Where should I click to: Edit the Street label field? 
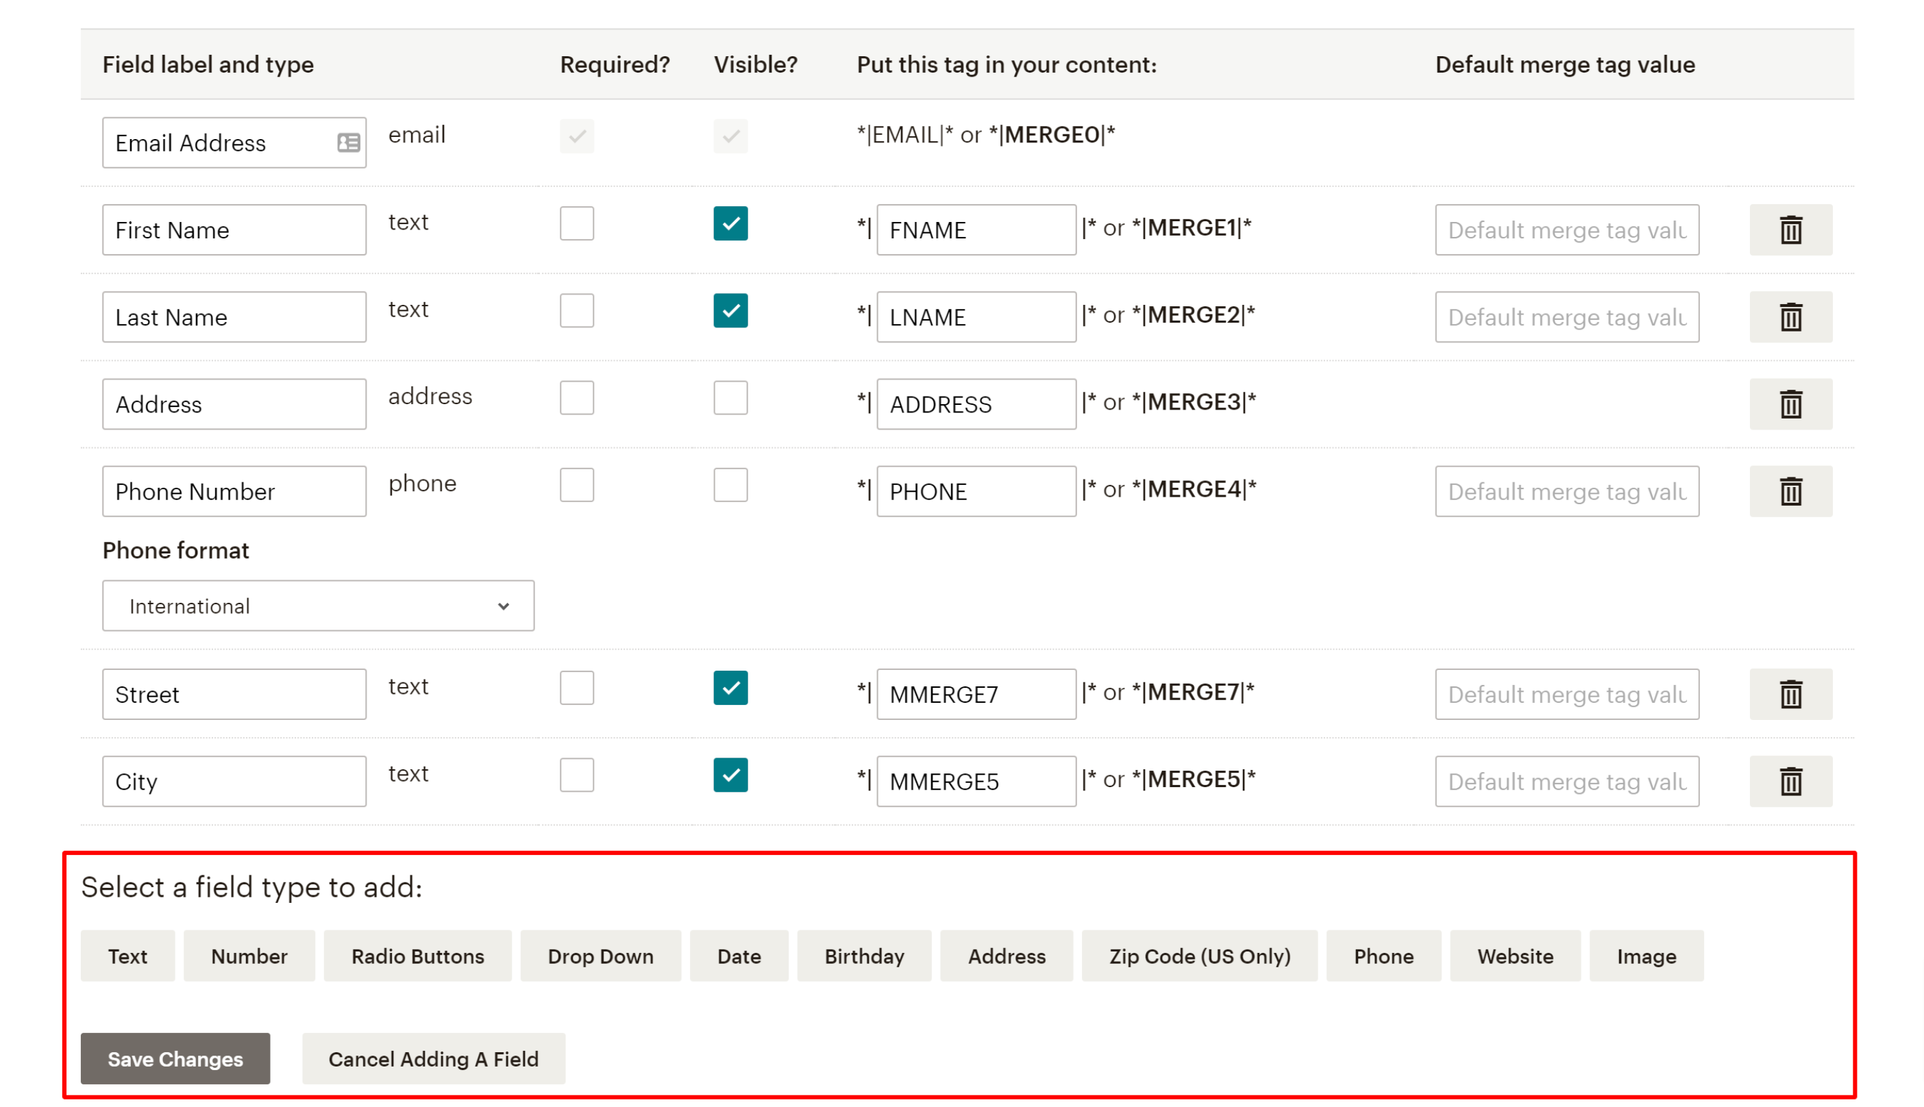[x=234, y=694]
